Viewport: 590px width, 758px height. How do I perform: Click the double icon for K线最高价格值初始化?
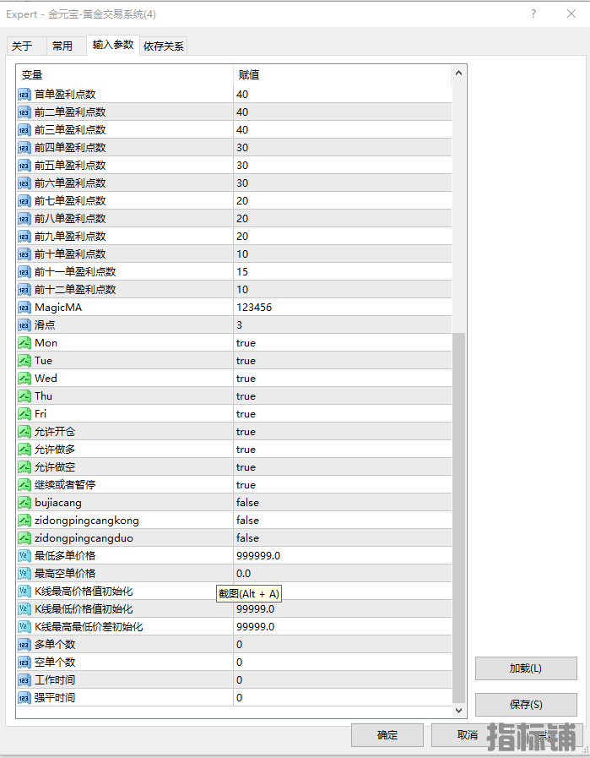click(24, 591)
